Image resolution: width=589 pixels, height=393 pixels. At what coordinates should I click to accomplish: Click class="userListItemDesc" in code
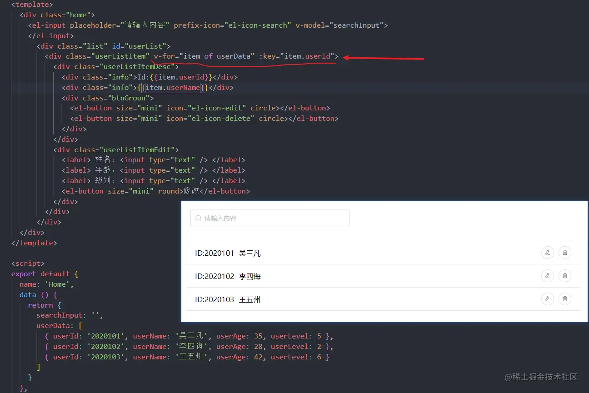coord(124,67)
